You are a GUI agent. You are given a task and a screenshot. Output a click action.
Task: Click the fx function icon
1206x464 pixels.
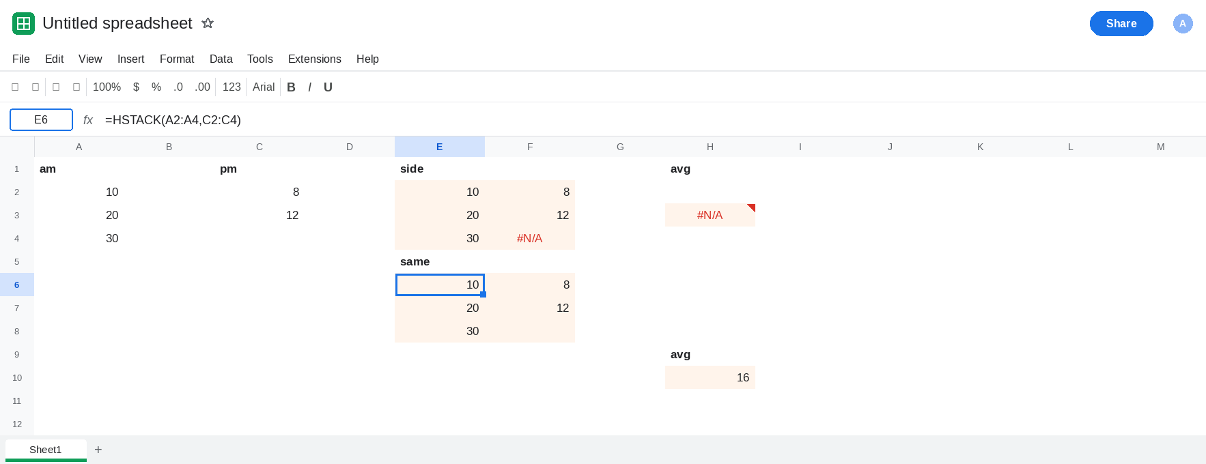click(88, 120)
